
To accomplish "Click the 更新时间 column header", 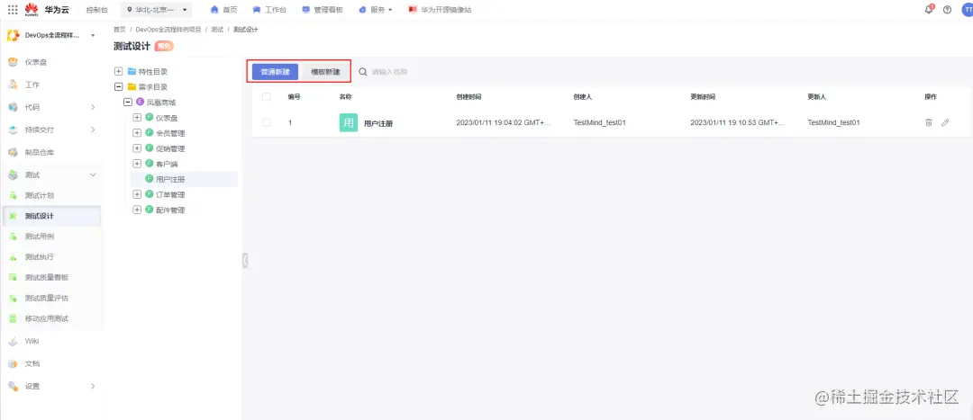I will click(x=703, y=96).
